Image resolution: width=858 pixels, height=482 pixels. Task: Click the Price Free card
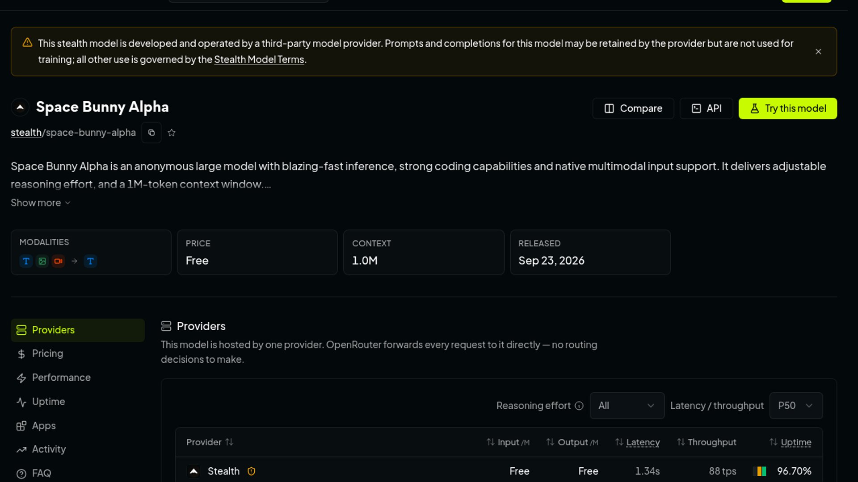(x=257, y=253)
